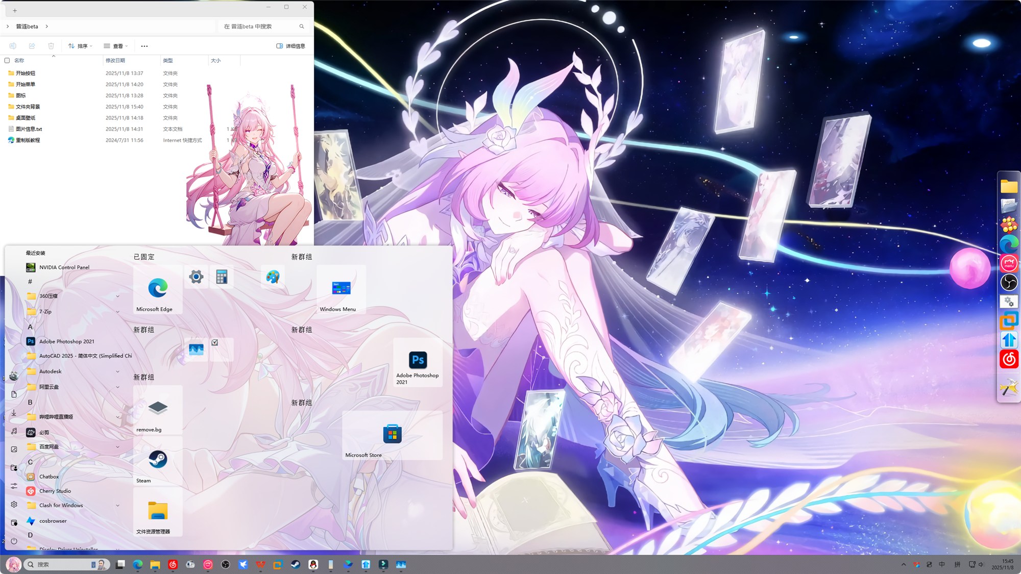Open OBS Studio from the right dock
The image size is (1021, 574).
coord(1009,282)
